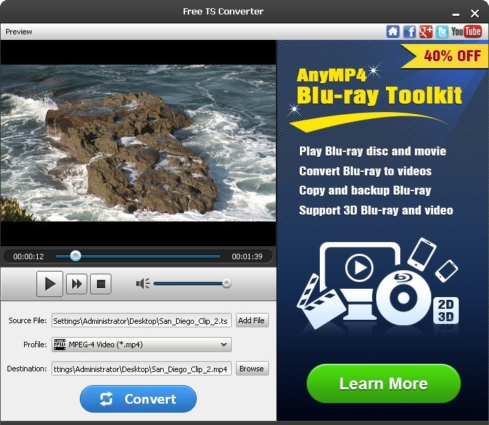The image size is (489, 425).
Task: Click the monitor play-circle graphic in ad
Action: pos(359,268)
